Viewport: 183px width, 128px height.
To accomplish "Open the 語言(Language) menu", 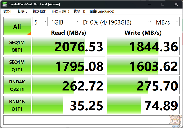I will click(x=102, y=11).
